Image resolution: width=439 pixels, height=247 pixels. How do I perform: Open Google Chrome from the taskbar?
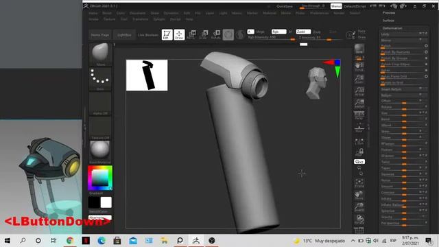(70, 240)
